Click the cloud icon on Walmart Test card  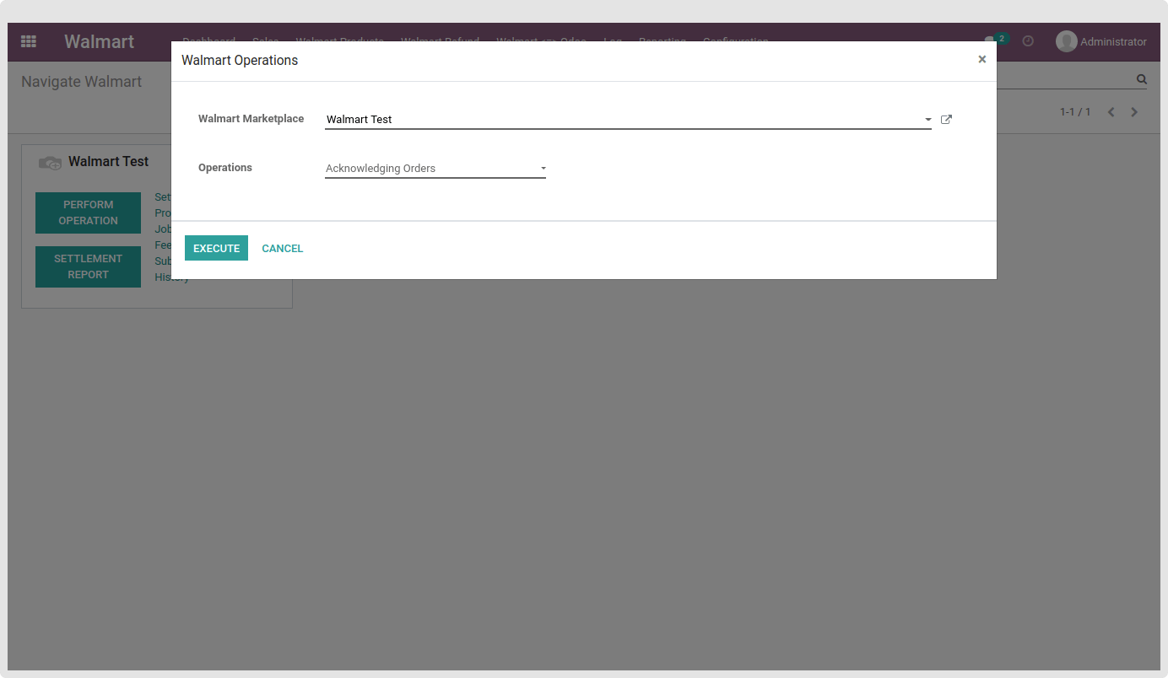50,163
